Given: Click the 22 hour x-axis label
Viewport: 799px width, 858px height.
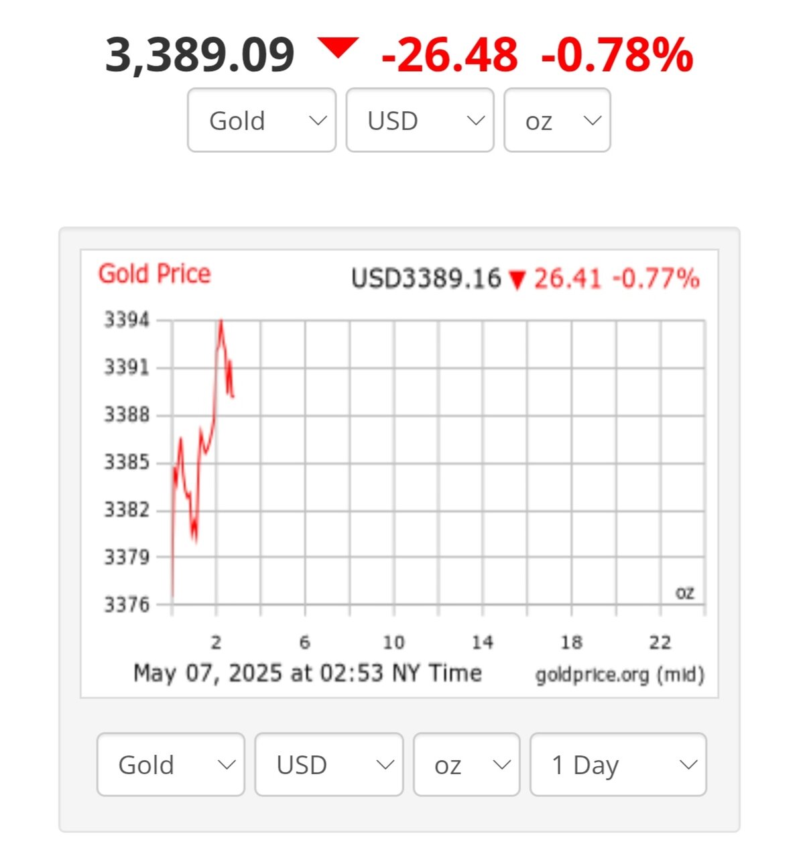Looking at the screenshot, I should pos(660,643).
